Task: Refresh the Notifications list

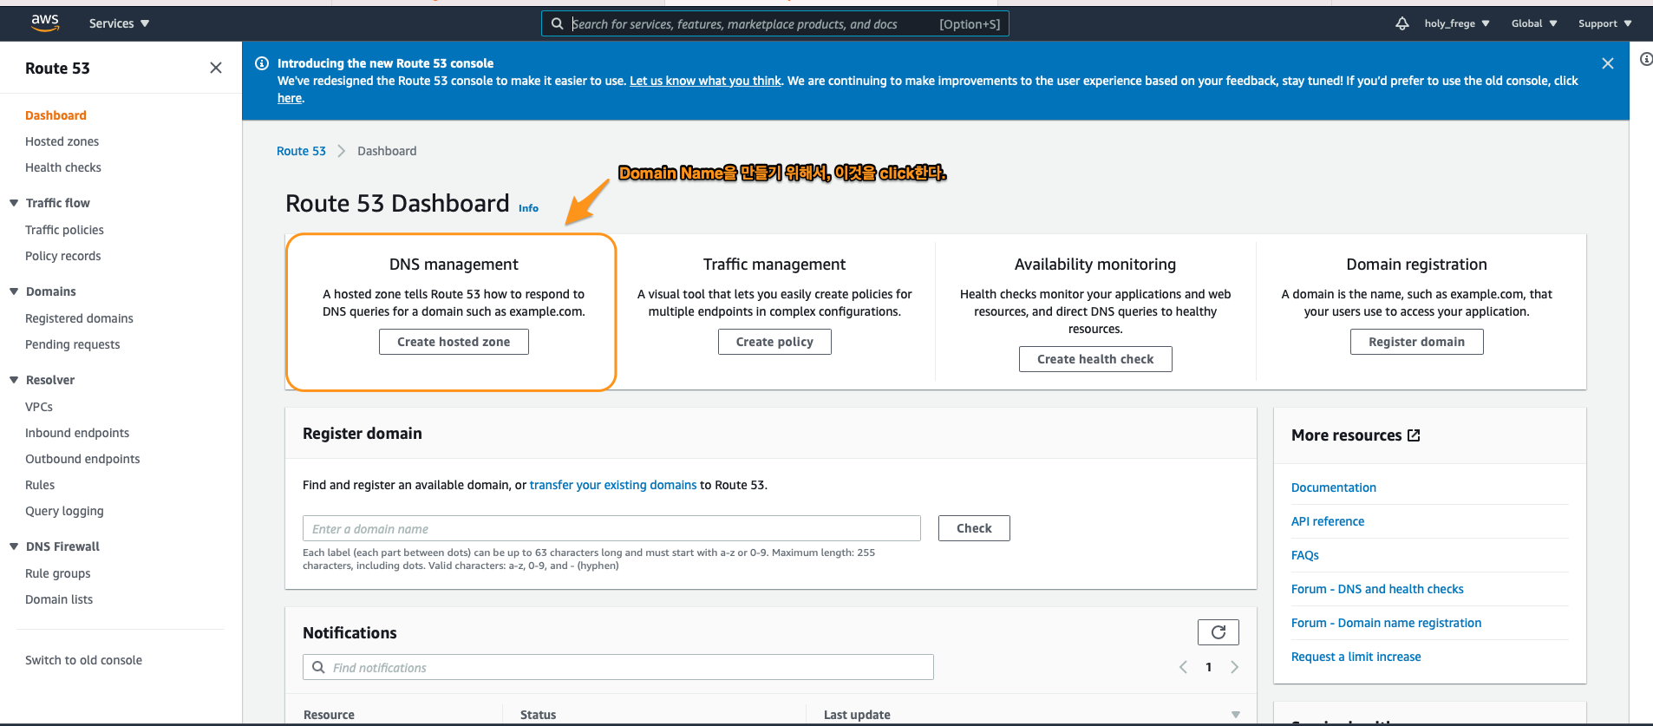Action: 1218,632
